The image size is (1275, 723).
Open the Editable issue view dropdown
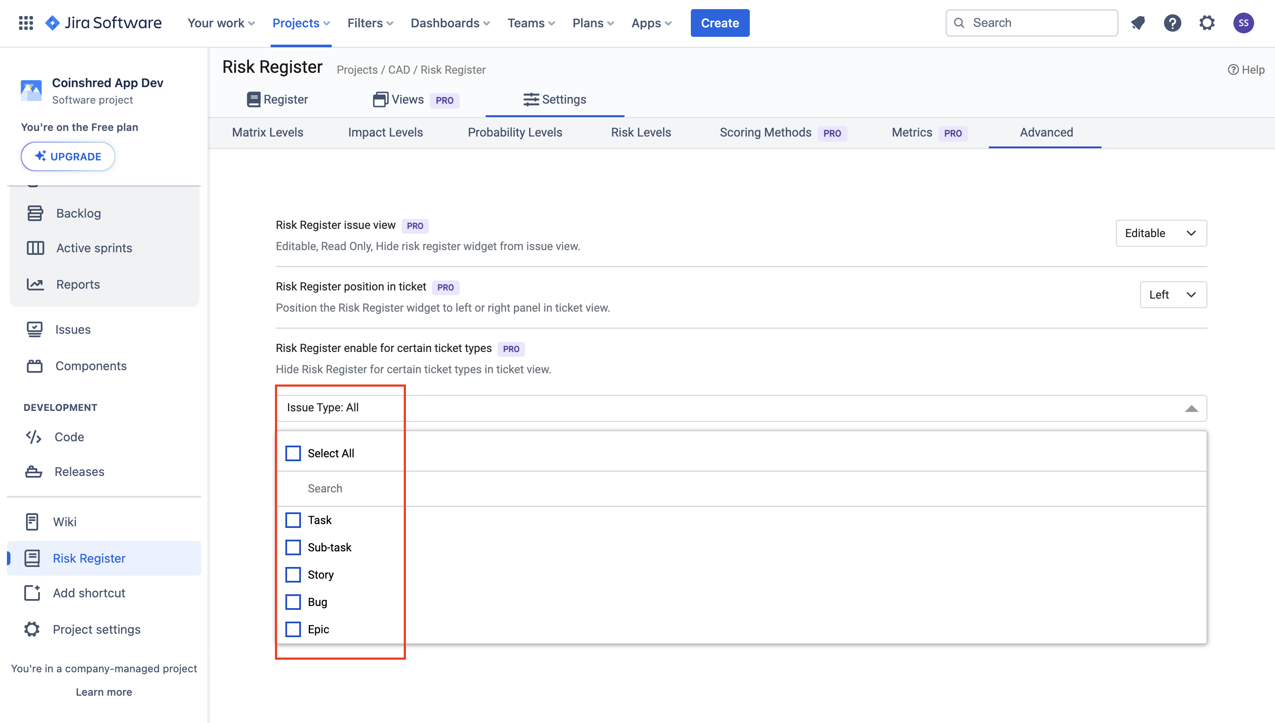pyautogui.click(x=1161, y=233)
